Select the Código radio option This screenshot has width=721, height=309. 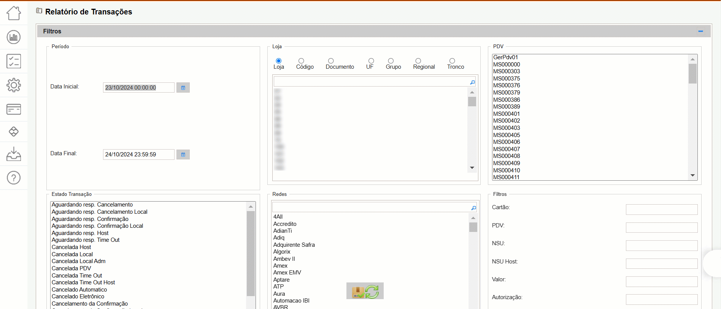coord(301,61)
